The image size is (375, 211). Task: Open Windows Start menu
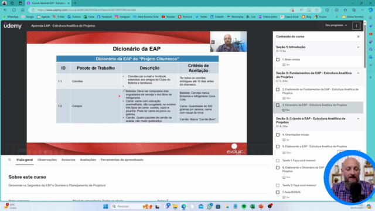click(x=105, y=206)
